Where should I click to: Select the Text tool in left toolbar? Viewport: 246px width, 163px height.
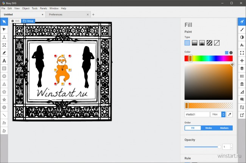tap(4, 61)
